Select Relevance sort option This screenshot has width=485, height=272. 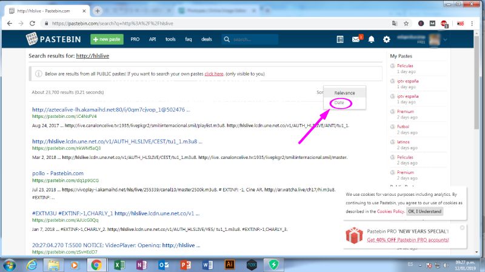[x=344, y=93]
